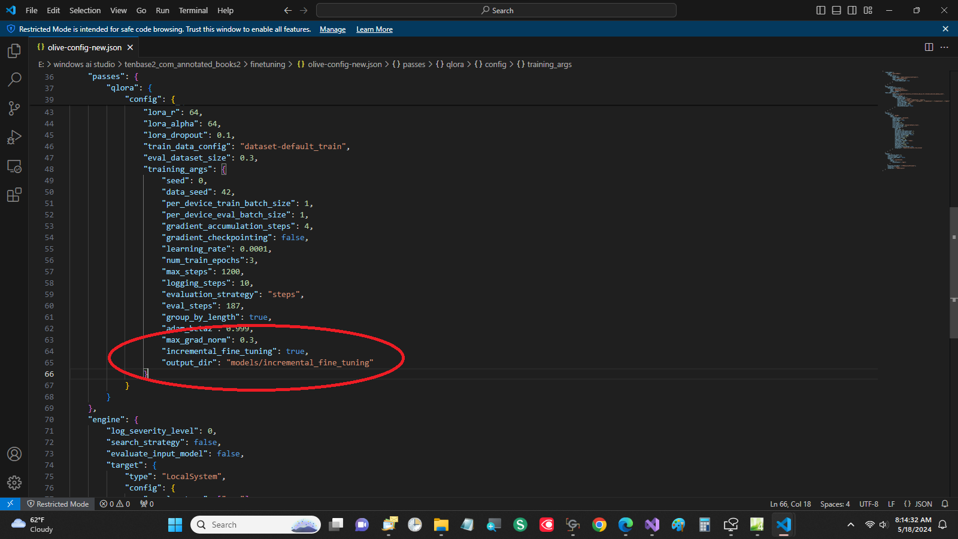Click the Learn More link
Screen dimensions: 958x539
374,29
